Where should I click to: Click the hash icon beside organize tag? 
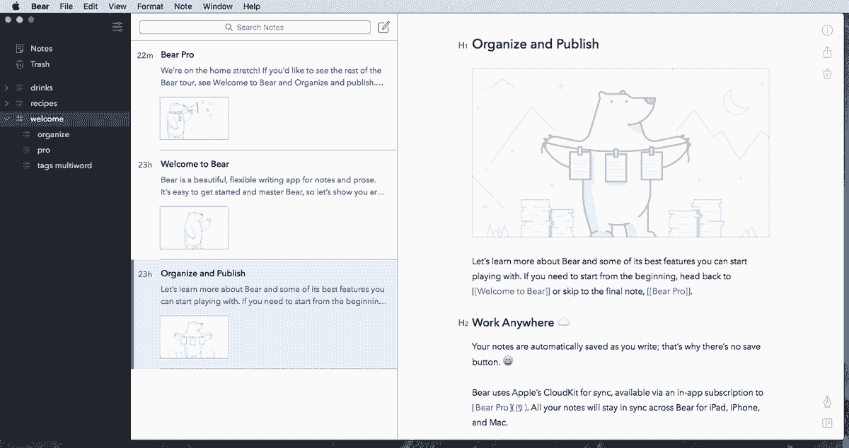[x=27, y=134]
